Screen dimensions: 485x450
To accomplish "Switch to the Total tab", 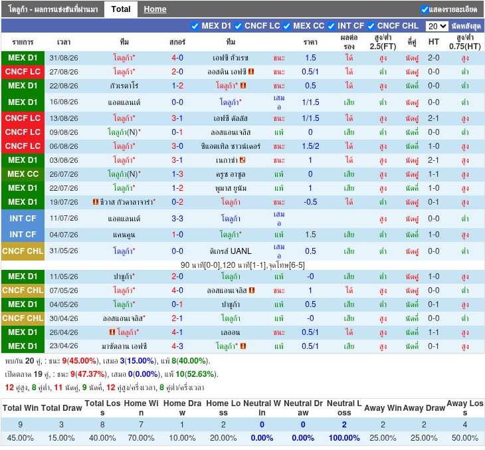I will pyautogui.click(x=121, y=9).
